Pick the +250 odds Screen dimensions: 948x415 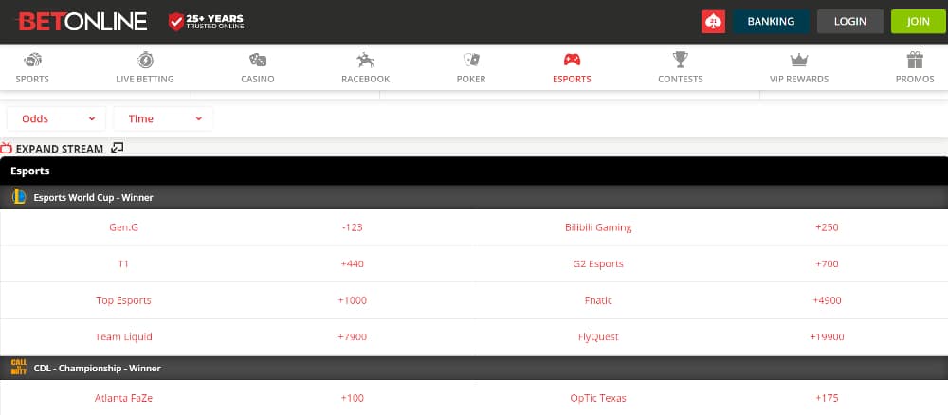827,227
